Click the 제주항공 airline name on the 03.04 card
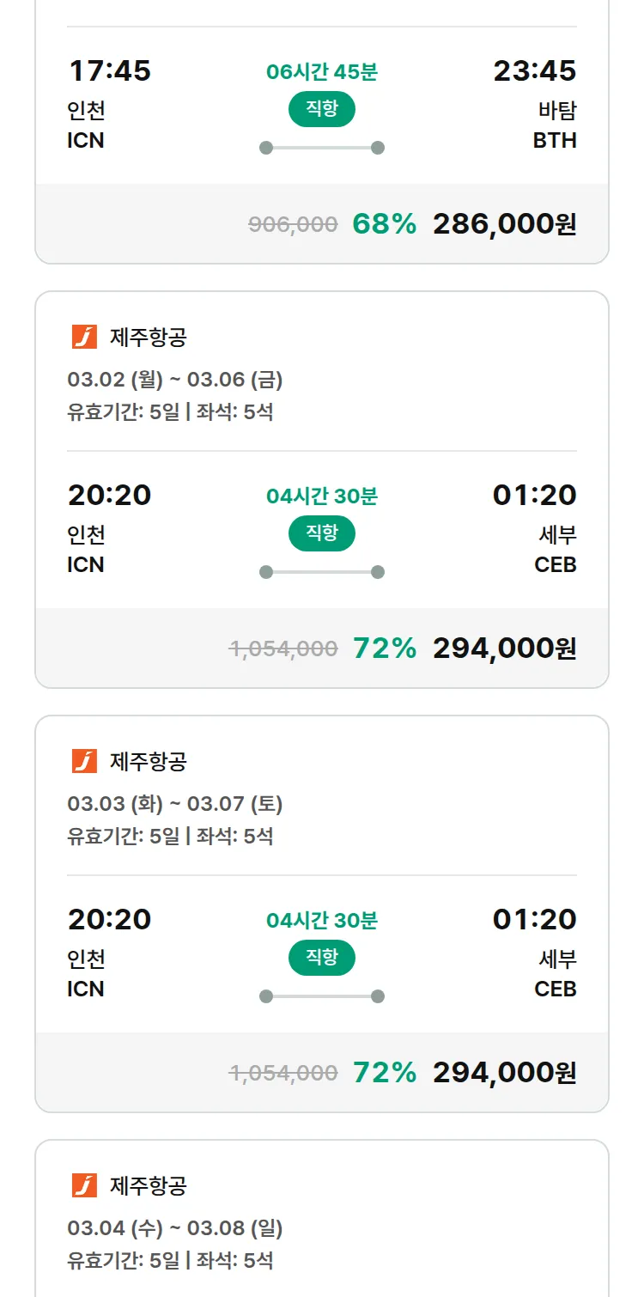The image size is (644, 1297). pyautogui.click(x=148, y=1185)
